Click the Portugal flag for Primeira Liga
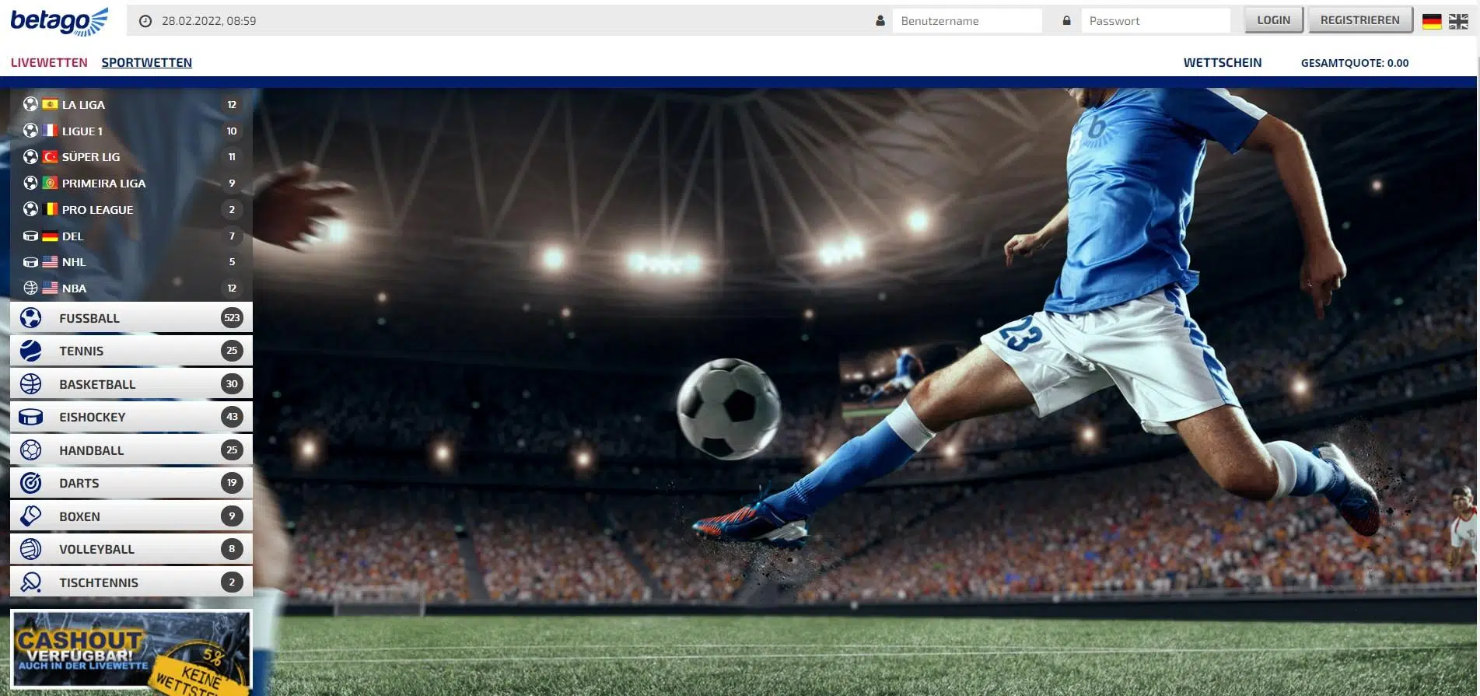The width and height of the screenshot is (1480, 696). [x=50, y=184]
